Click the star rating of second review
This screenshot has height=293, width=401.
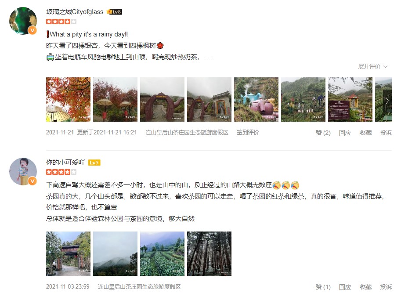pos(61,172)
